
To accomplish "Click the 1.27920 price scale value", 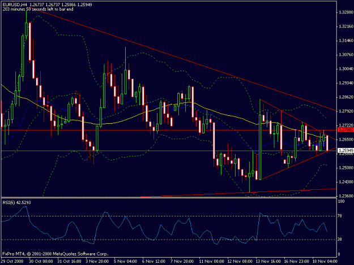I will [346, 111].
